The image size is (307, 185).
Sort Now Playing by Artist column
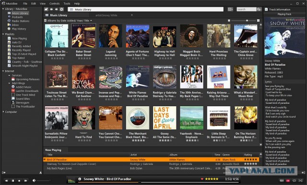pos(134,155)
